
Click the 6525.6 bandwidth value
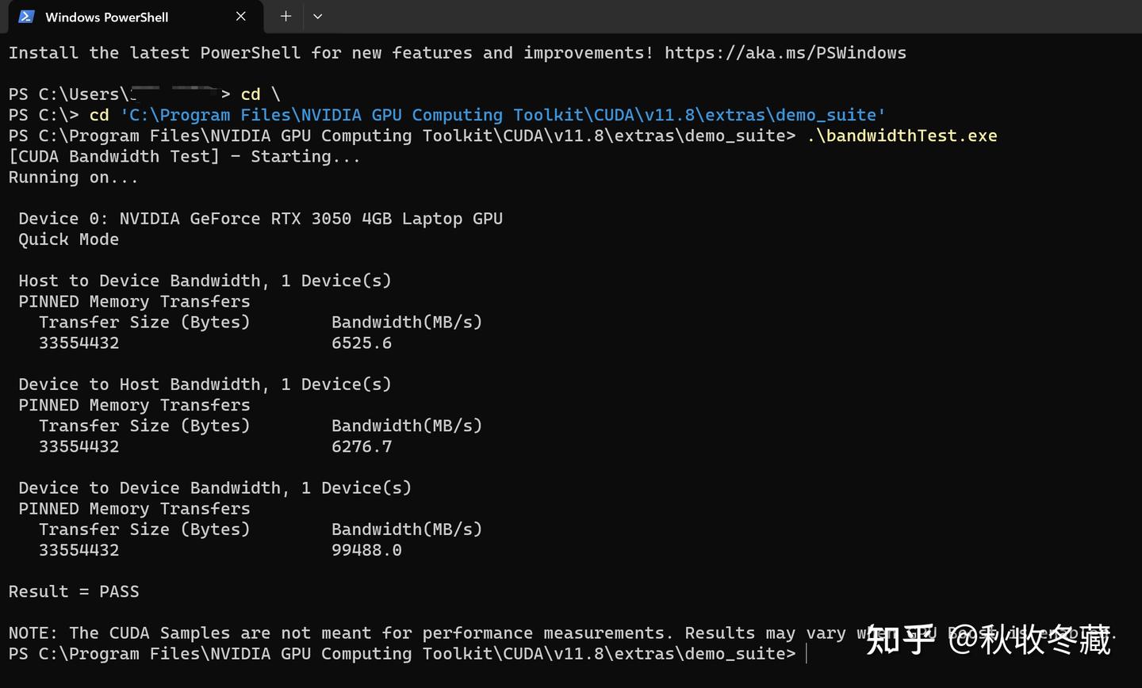pyautogui.click(x=362, y=343)
